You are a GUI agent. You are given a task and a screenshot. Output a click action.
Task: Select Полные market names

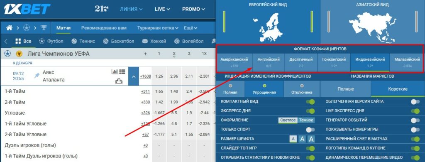click(x=345, y=89)
